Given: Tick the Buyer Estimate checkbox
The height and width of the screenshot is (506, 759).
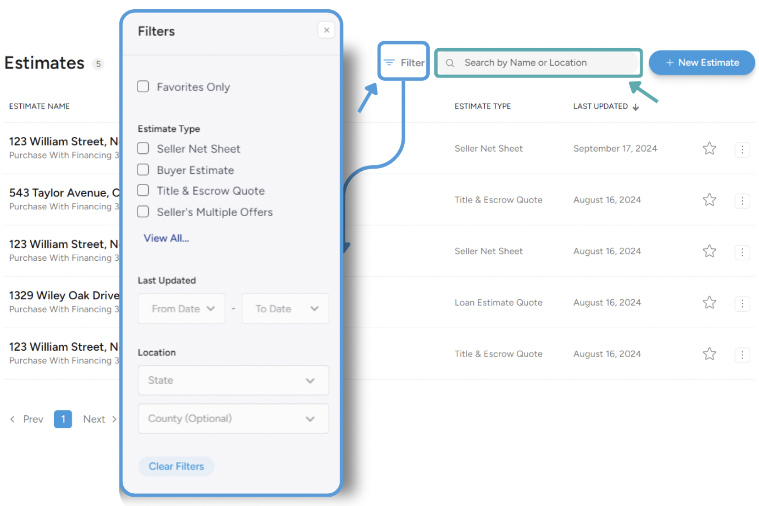Looking at the screenshot, I should pos(143,170).
